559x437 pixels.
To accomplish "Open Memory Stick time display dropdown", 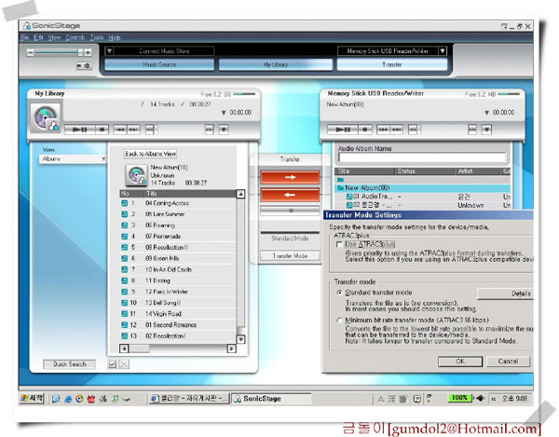I will coord(486,113).
